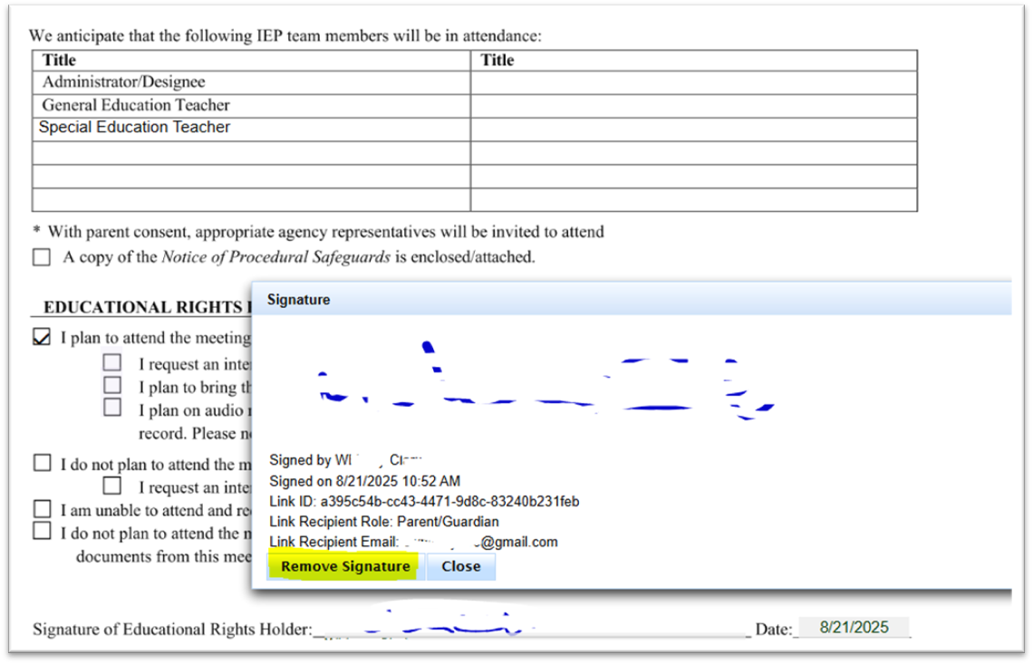Image resolution: width=1033 pixels, height=664 pixels.
Task: Click the Link ID text in the dialog
Action: [423, 502]
